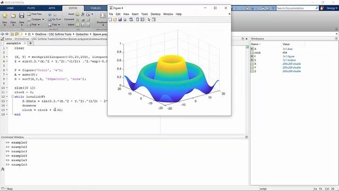Click Link Plot icon in Figure 4 toolbar
This screenshot has width=339, height=191.
pos(131,20)
